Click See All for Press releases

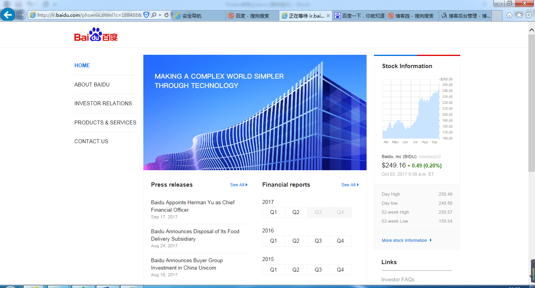tap(239, 185)
